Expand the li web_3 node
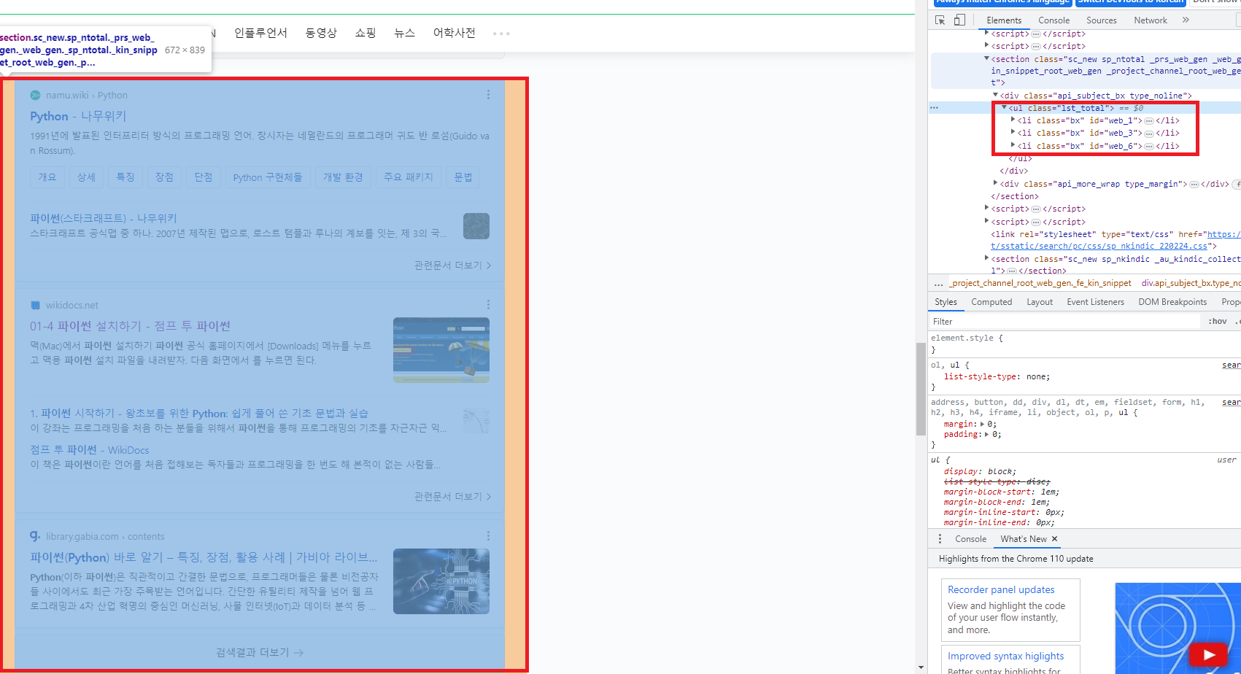This screenshot has height=674, width=1241. coord(1013,133)
